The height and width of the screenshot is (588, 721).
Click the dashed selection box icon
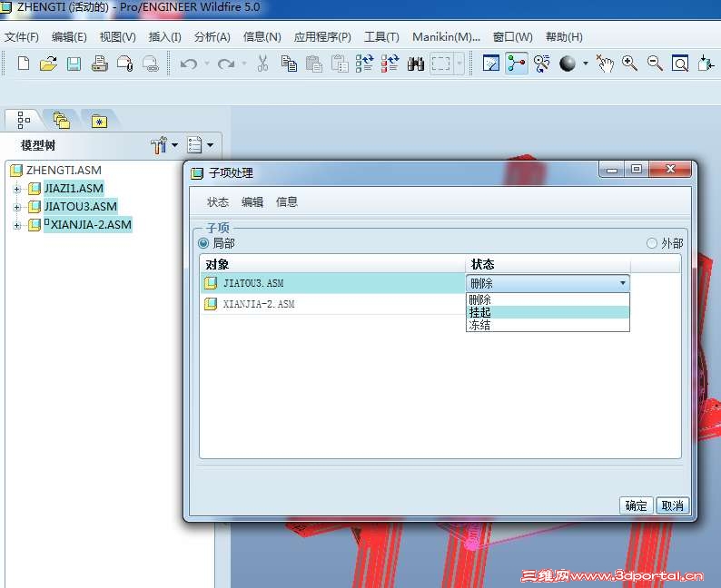[x=440, y=64]
